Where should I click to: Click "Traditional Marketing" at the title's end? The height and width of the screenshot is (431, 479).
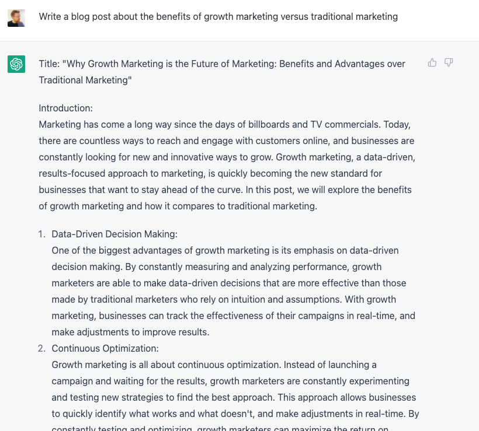(x=84, y=80)
